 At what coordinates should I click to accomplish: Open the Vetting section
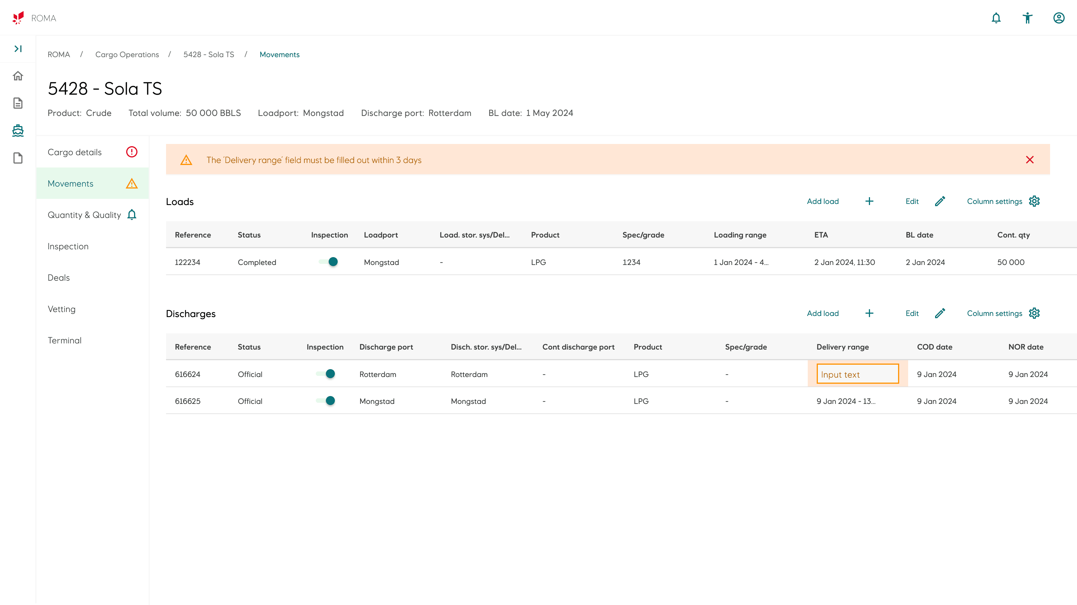pyautogui.click(x=61, y=309)
